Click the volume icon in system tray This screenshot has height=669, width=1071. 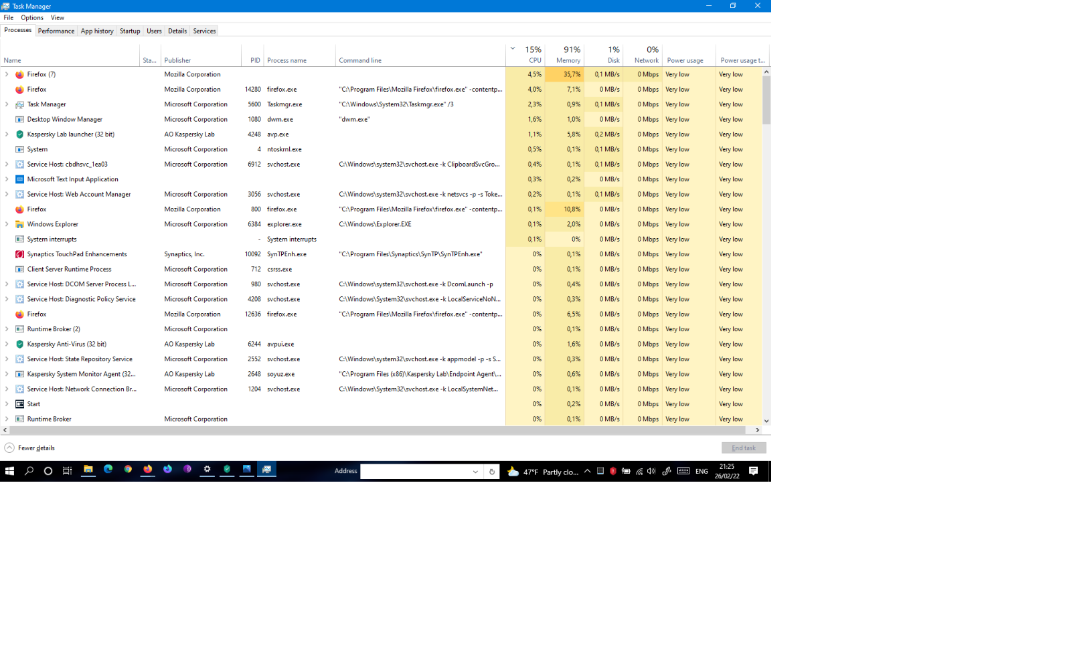pos(651,471)
